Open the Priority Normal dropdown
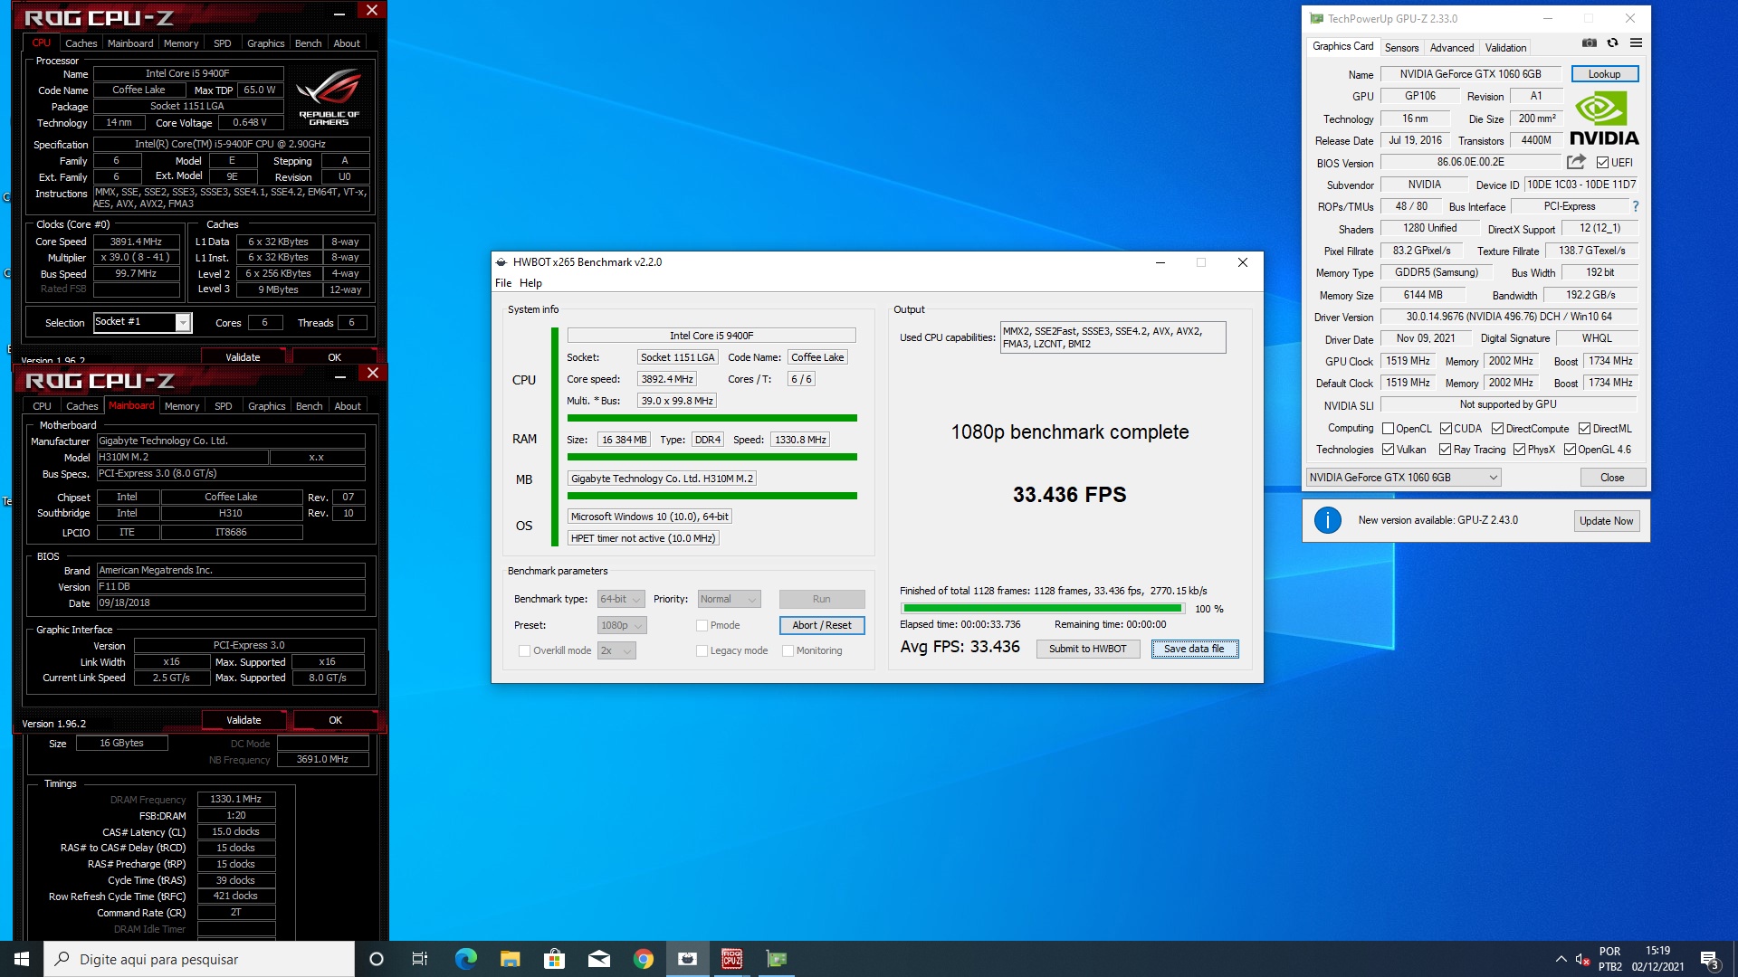The width and height of the screenshot is (1738, 977). pyautogui.click(x=729, y=599)
